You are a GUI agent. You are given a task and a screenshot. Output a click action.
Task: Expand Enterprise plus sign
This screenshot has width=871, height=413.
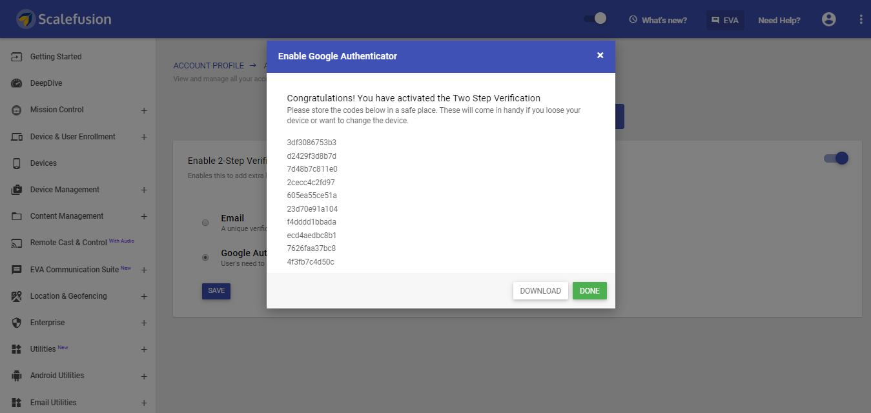144,323
